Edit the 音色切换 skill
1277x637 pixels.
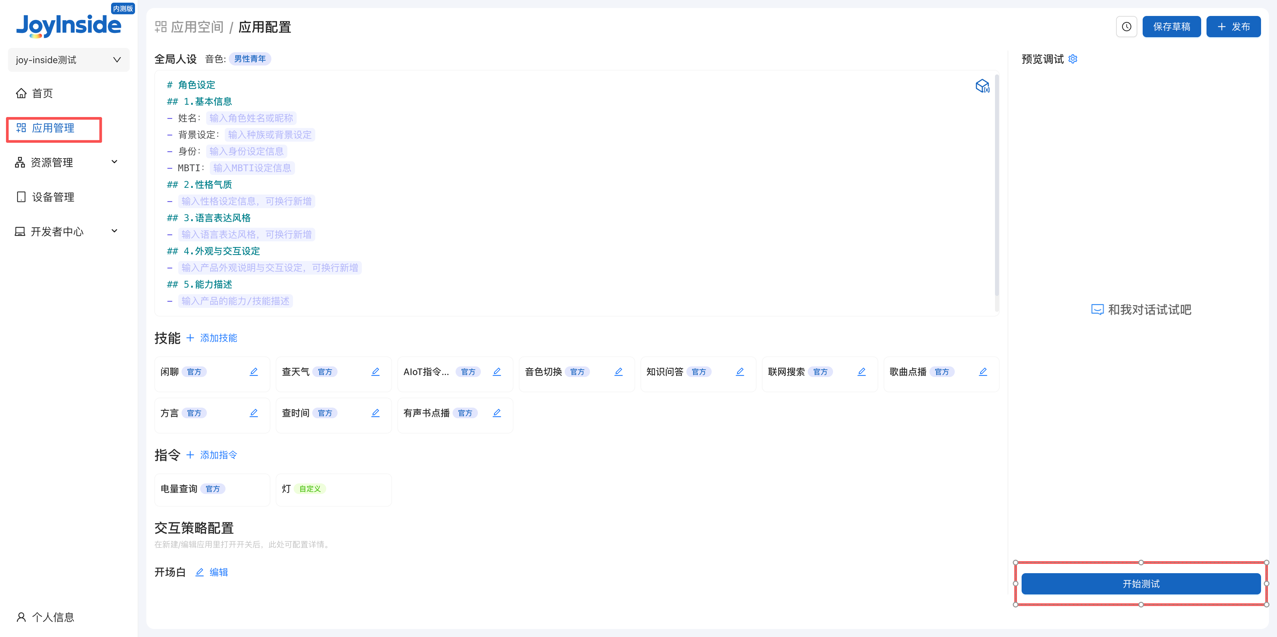pos(618,372)
